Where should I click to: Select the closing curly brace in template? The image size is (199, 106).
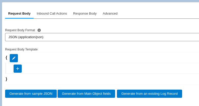(6, 79)
